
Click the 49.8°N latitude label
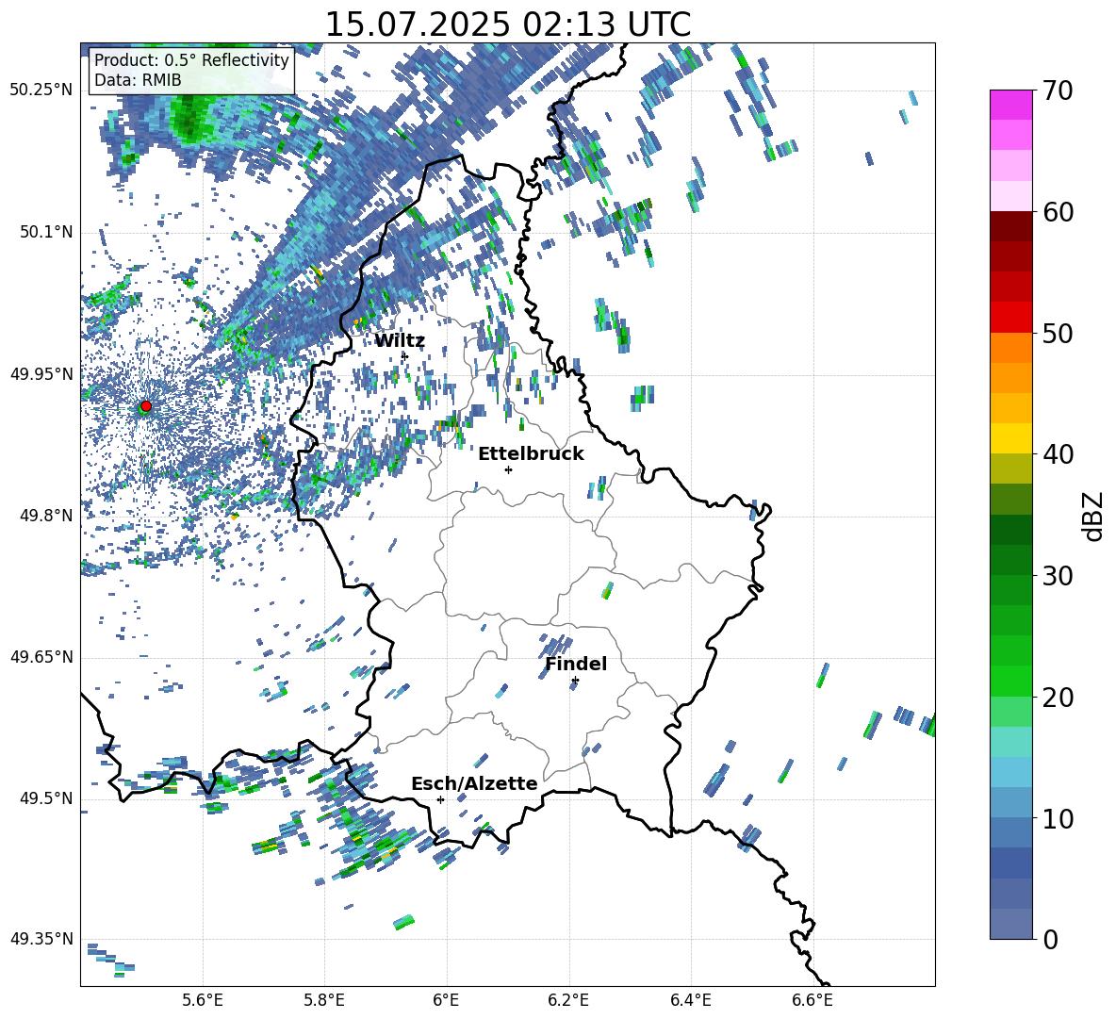pos(46,516)
